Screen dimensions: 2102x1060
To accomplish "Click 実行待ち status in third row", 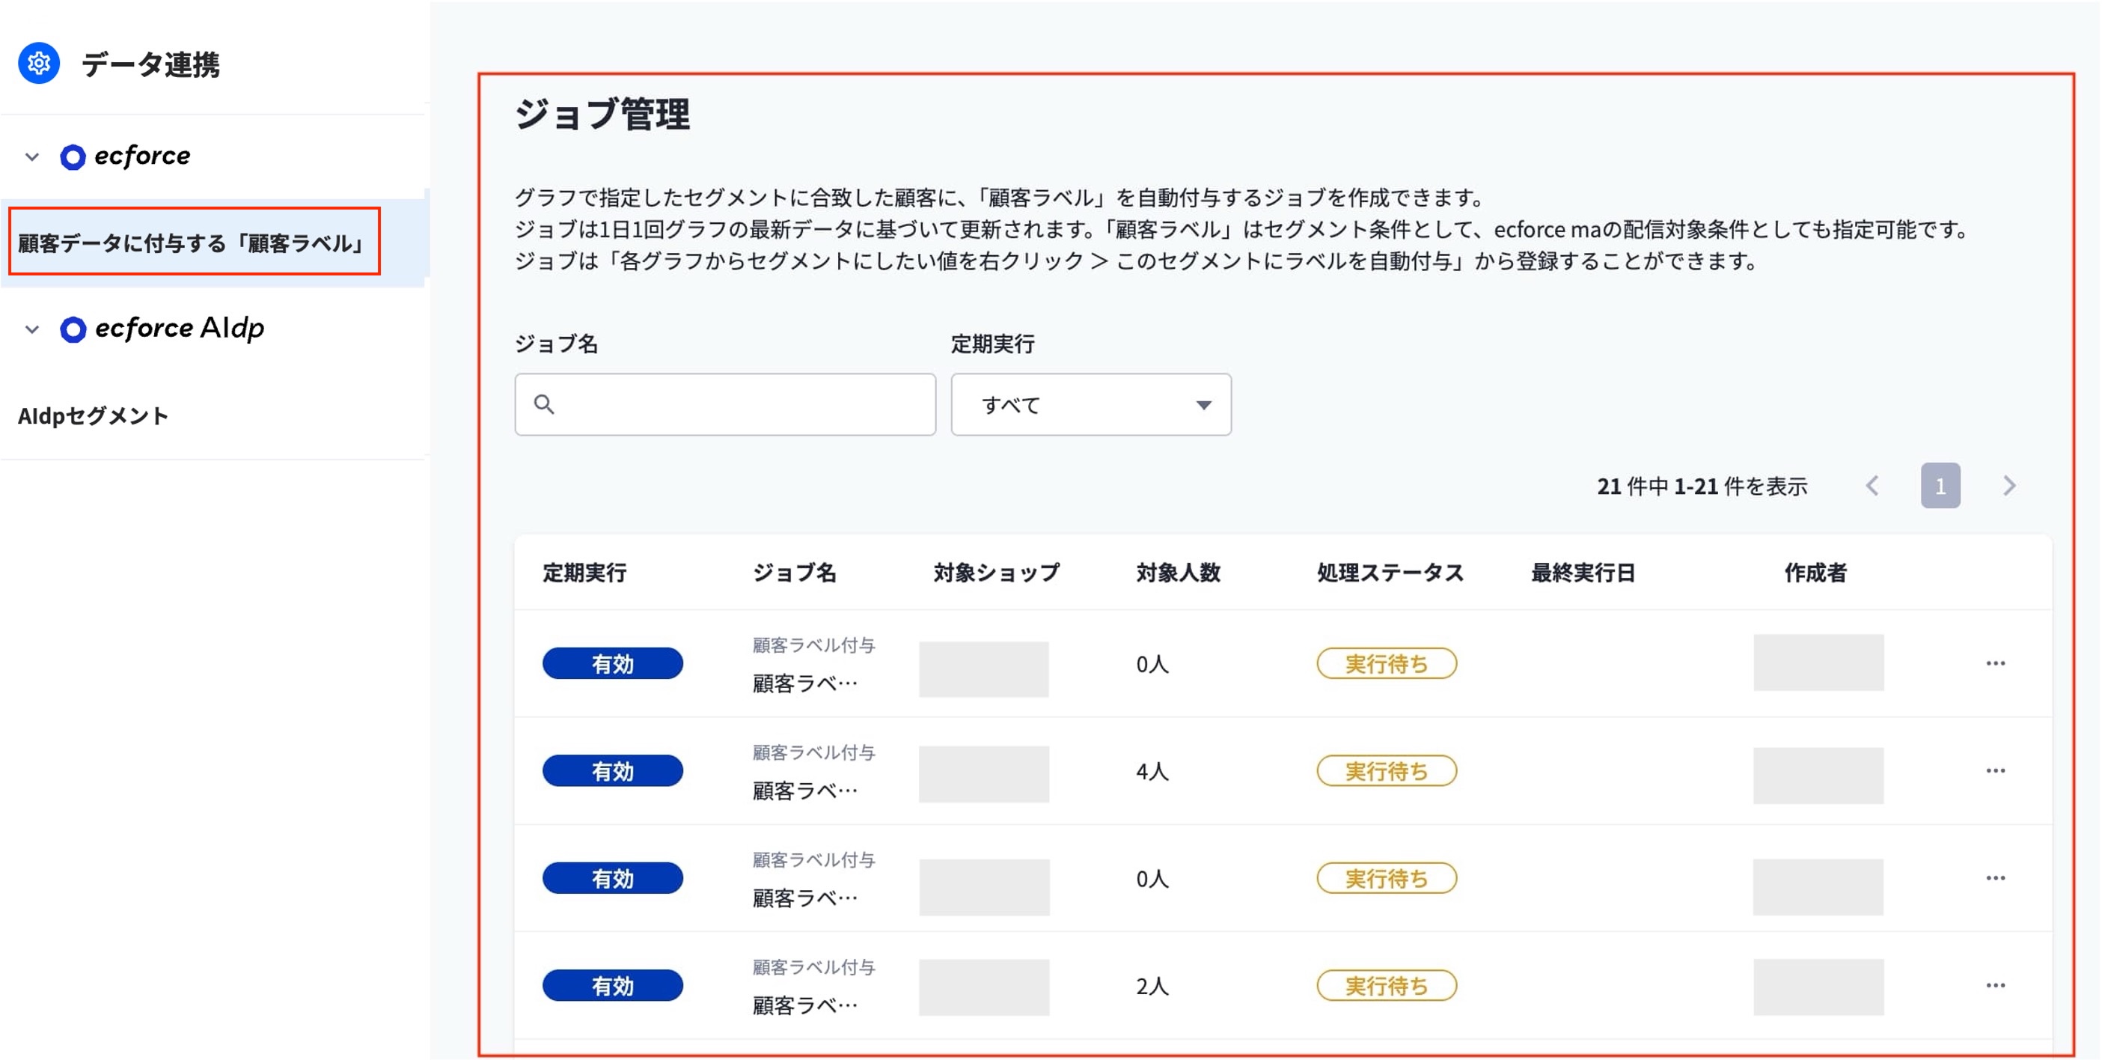I will pyautogui.click(x=1387, y=878).
